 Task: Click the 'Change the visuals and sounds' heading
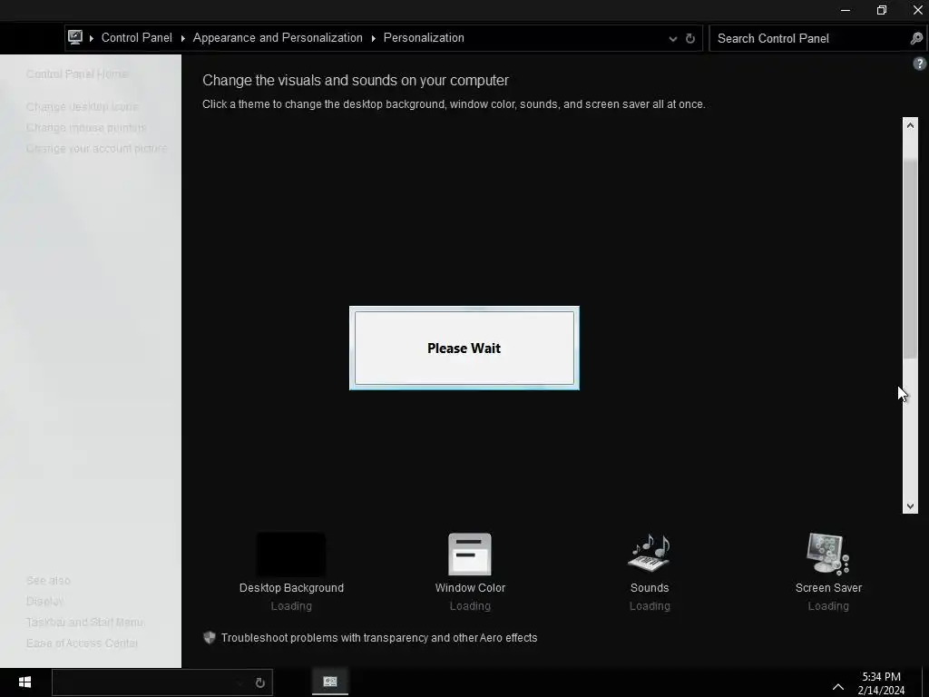[356, 80]
